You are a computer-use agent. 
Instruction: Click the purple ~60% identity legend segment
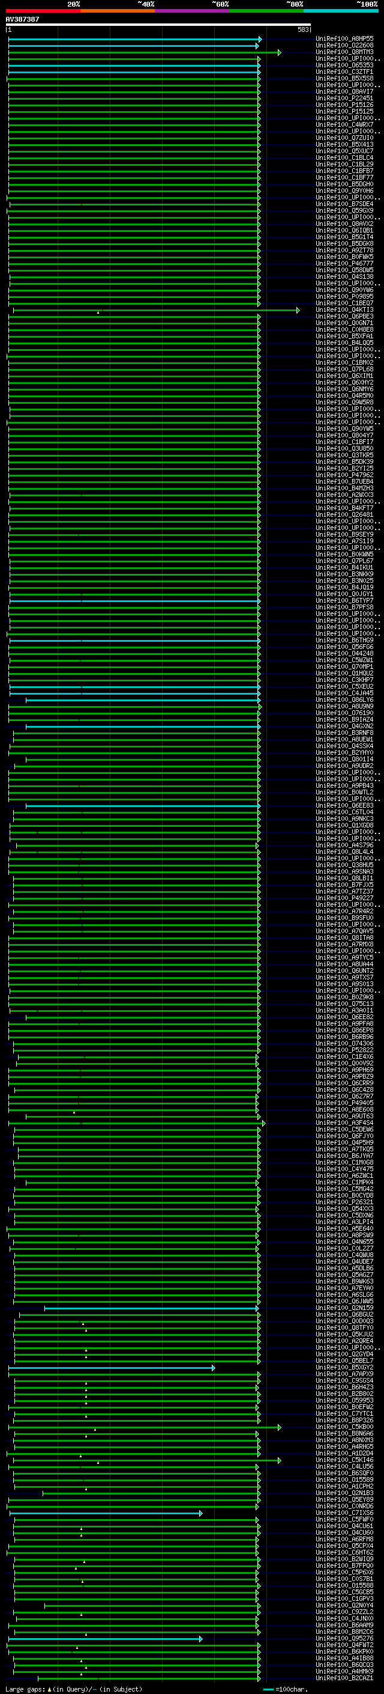(193, 11)
